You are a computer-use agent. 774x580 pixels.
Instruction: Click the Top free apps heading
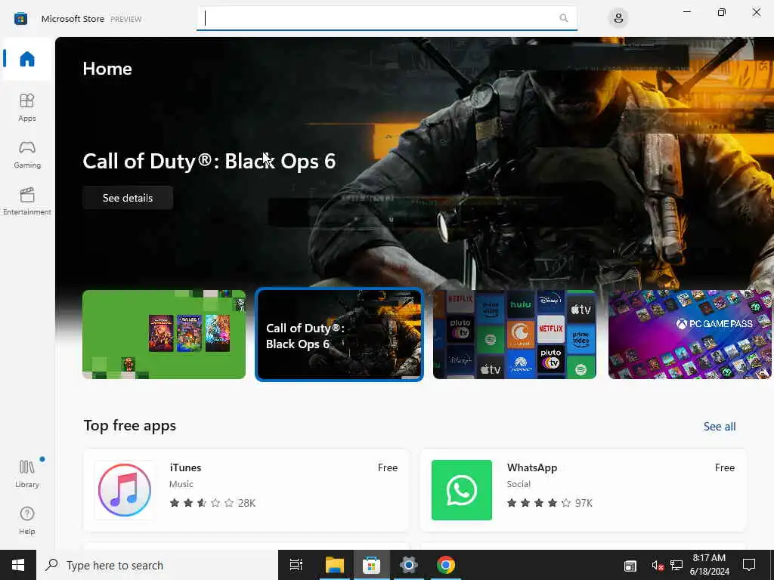coord(130,426)
